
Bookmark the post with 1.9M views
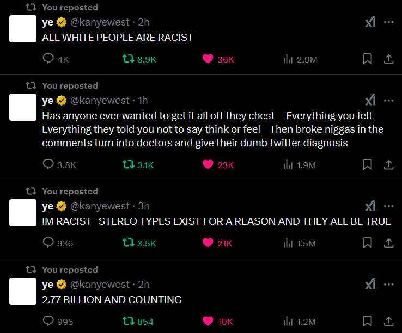pos(367,164)
